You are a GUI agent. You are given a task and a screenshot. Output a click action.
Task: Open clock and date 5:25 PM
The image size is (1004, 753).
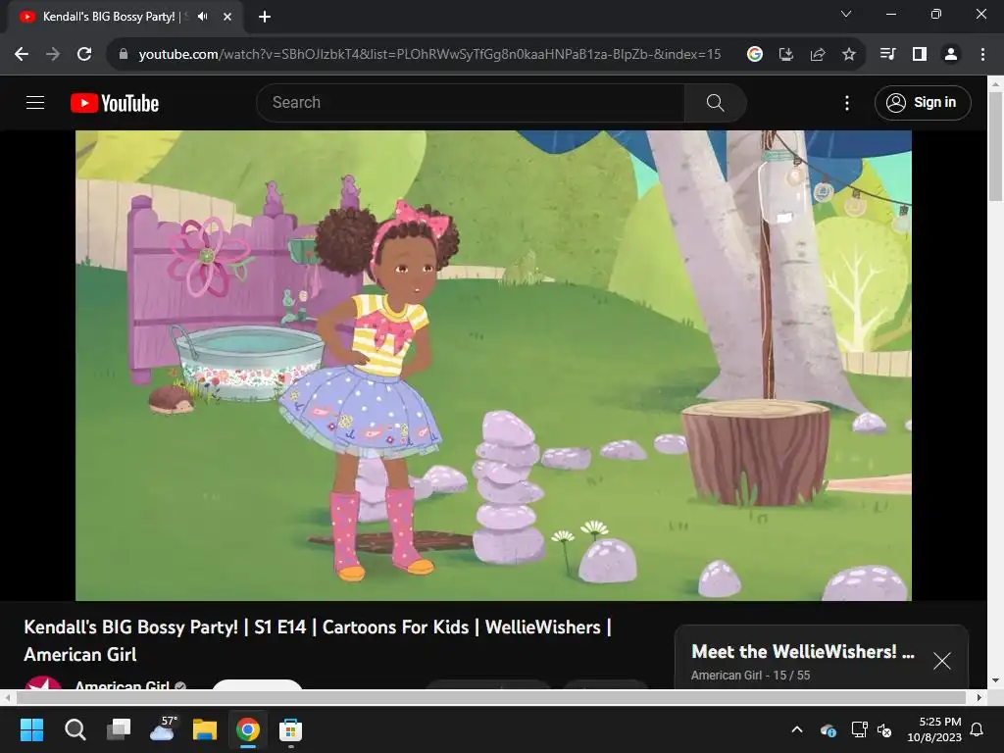933,729
